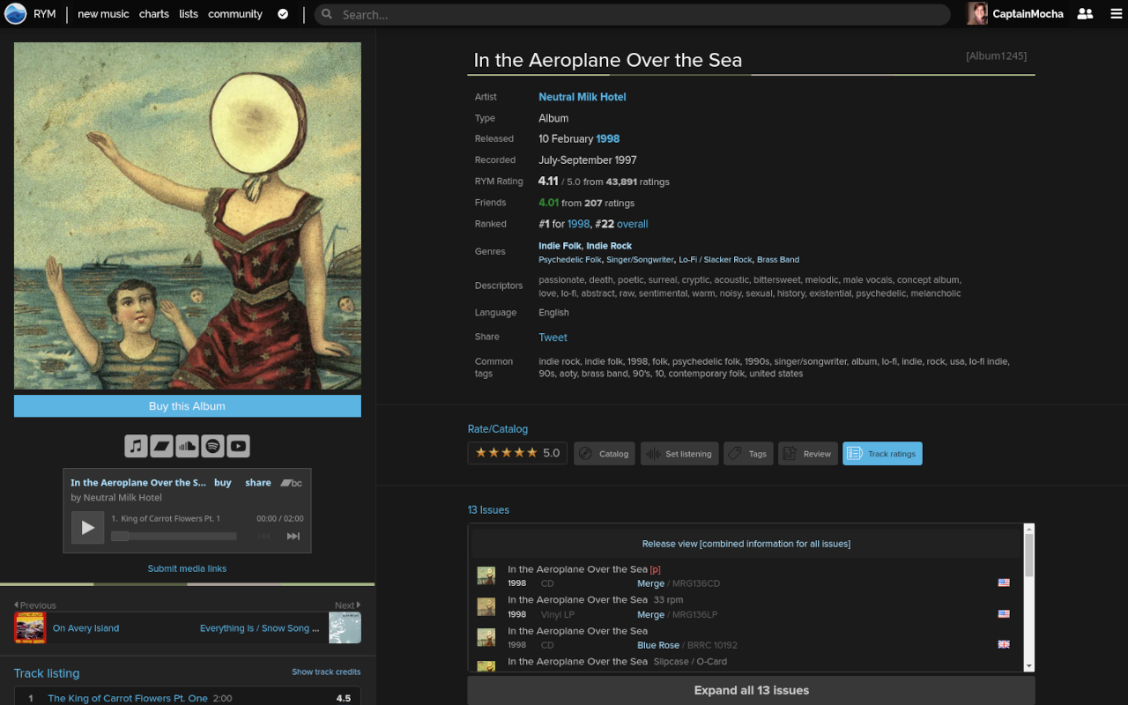Image resolution: width=1128 pixels, height=705 pixels.
Task: Open the lists menu
Action: click(x=189, y=14)
